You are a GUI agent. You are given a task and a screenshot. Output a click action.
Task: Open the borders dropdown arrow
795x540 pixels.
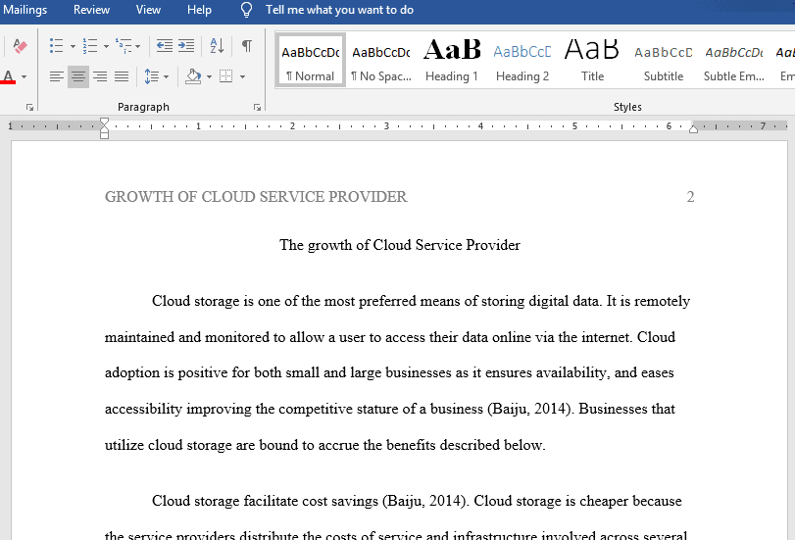(x=242, y=77)
